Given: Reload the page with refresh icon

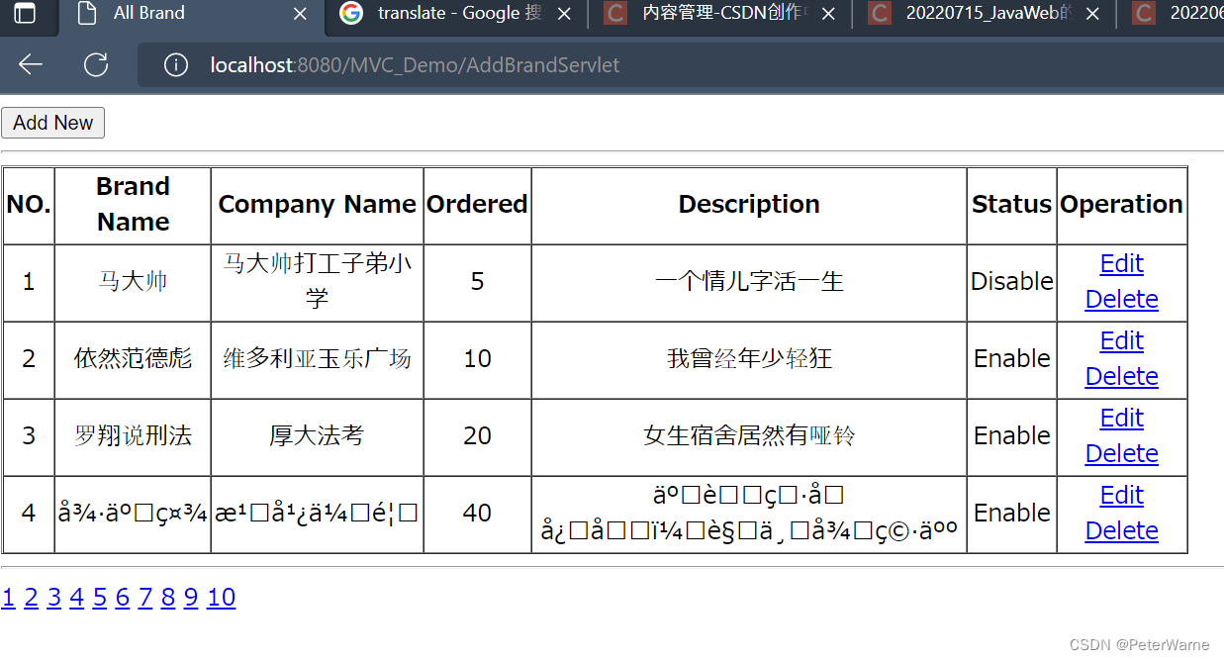Looking at the screenshot, I should (96, 65).
